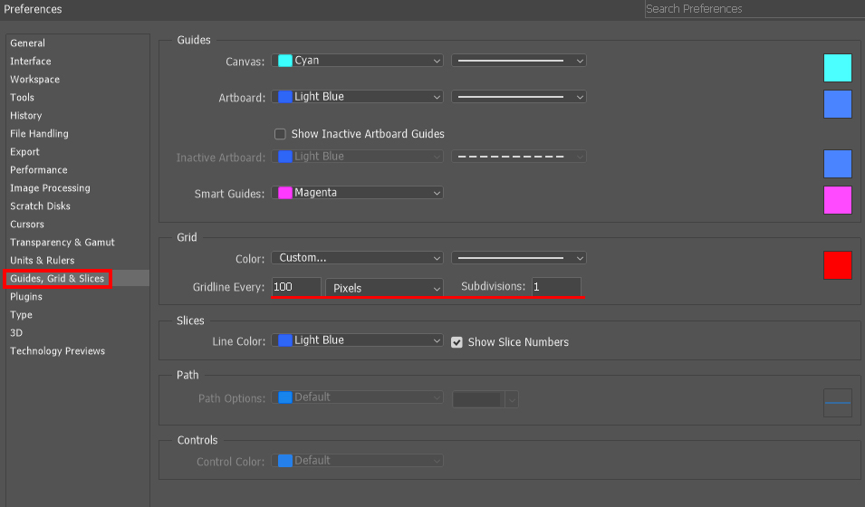Open the Pixels units dropdown

point(385,287)
